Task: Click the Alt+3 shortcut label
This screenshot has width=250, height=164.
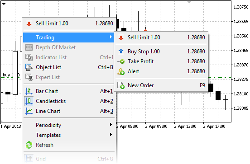Action: point(107,111)
